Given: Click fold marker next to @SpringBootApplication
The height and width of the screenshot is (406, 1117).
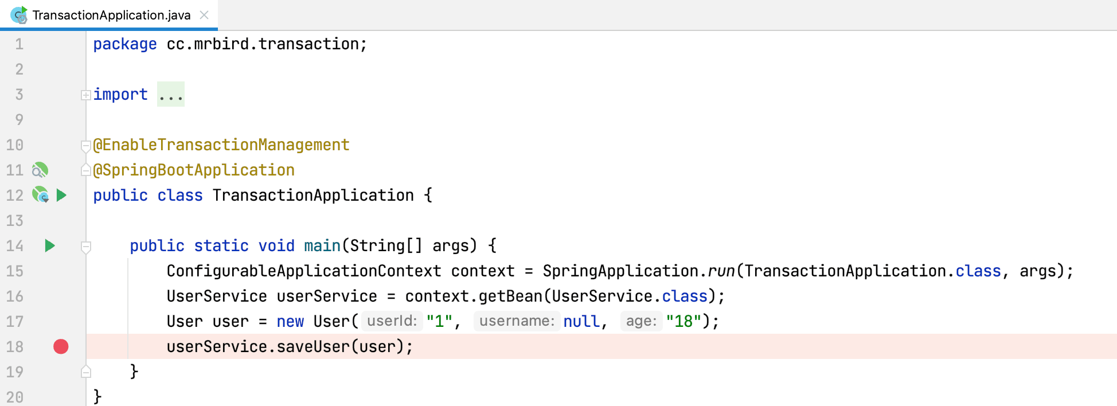Looking at the screenshot, I should point(86,170).
